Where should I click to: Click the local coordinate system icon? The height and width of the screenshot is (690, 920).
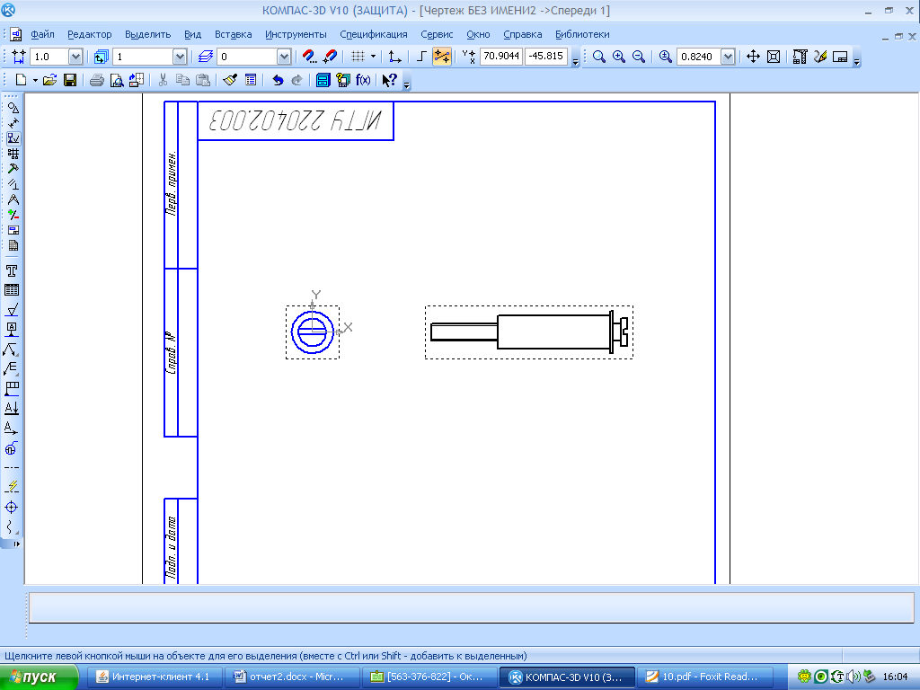point(395,57)
